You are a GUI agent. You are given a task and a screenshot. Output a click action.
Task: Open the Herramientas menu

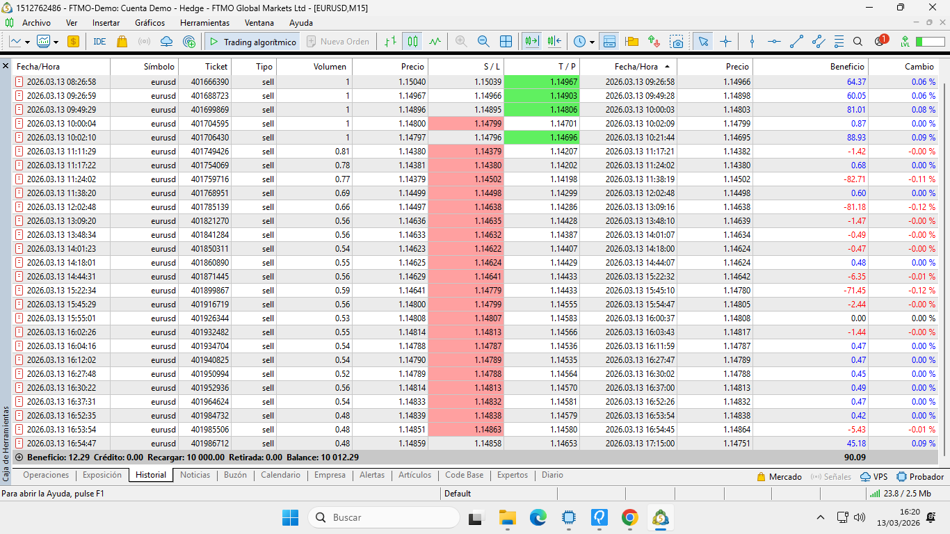pyautogui.click(x=204, y=23)
